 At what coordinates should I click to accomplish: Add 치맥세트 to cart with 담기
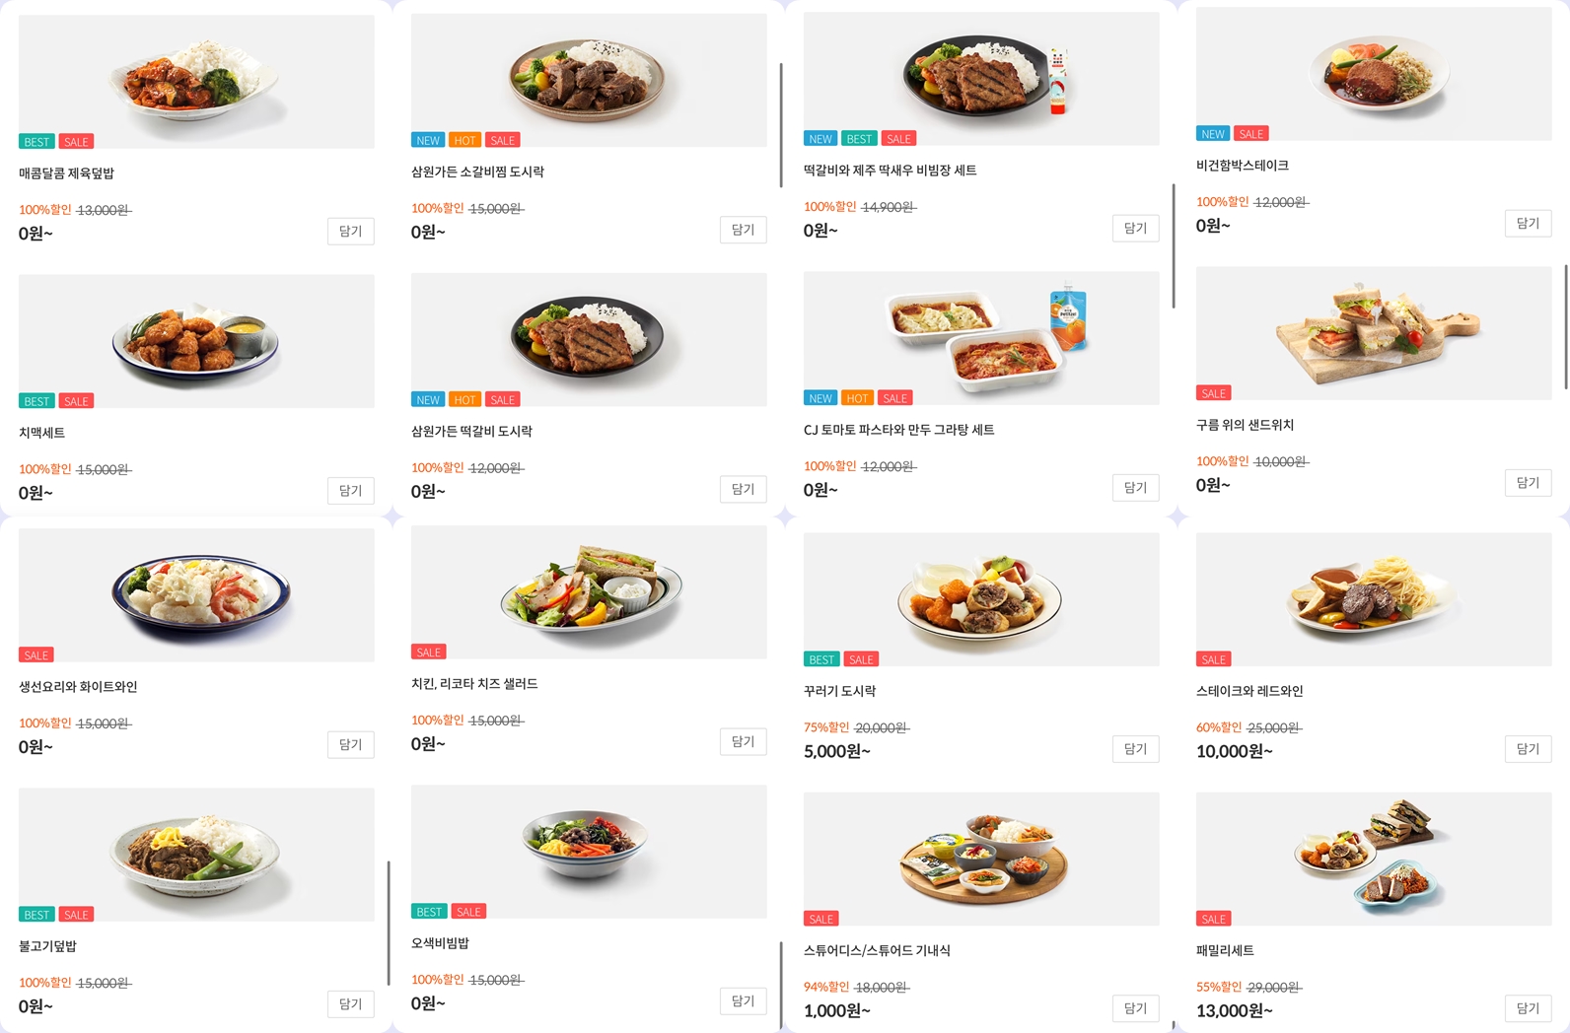pyautogui.click(x=350, y=490)
